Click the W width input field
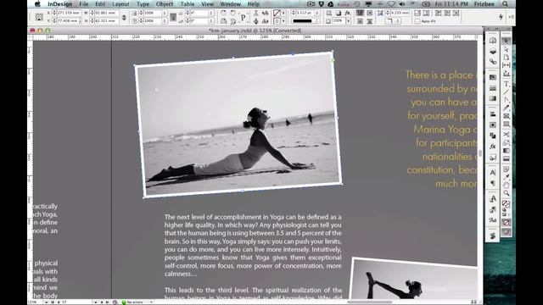The height and width of the screenshot is (305, 543). pos(107,13)
